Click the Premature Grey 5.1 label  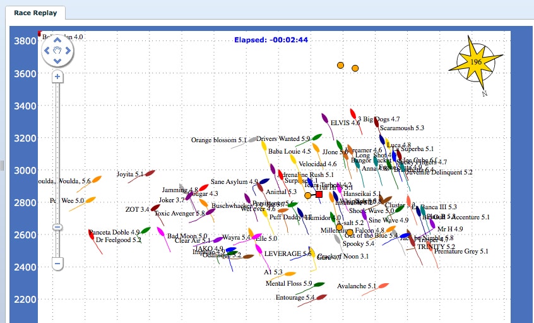tap(461, 252)
